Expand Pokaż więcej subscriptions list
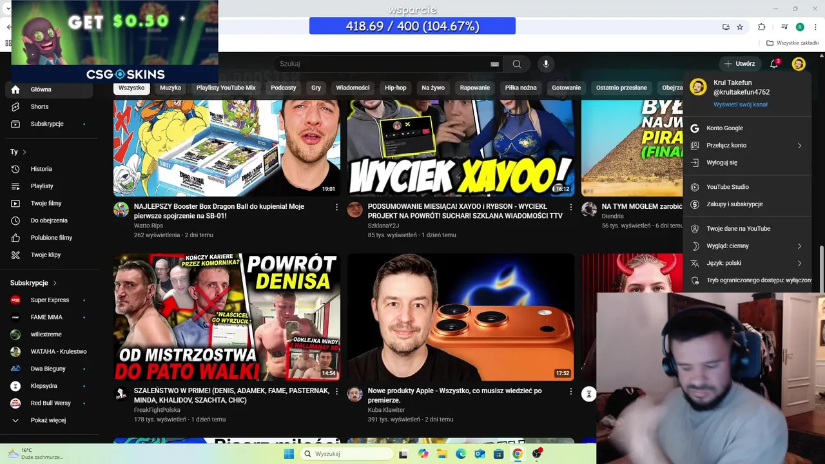This screenshot has height=464, width=825. 49,420
